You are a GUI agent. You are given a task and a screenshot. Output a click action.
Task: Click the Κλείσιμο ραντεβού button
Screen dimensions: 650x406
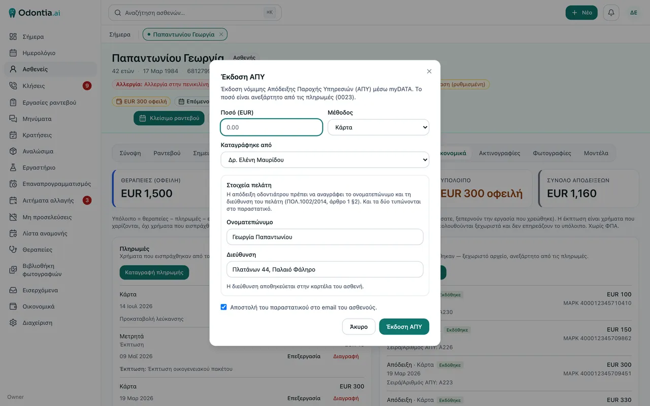coord(169,118)
